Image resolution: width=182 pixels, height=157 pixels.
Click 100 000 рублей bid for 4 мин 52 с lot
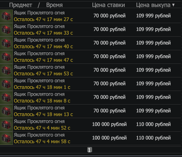(x=109, y=124)
